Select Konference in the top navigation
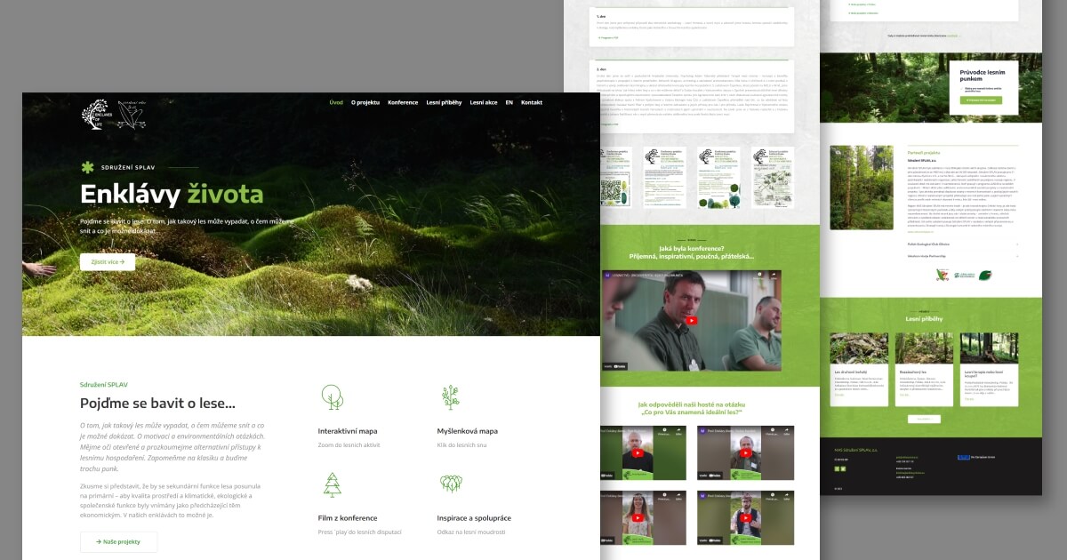Screen dimensions: 1067x560 (402, 102)
